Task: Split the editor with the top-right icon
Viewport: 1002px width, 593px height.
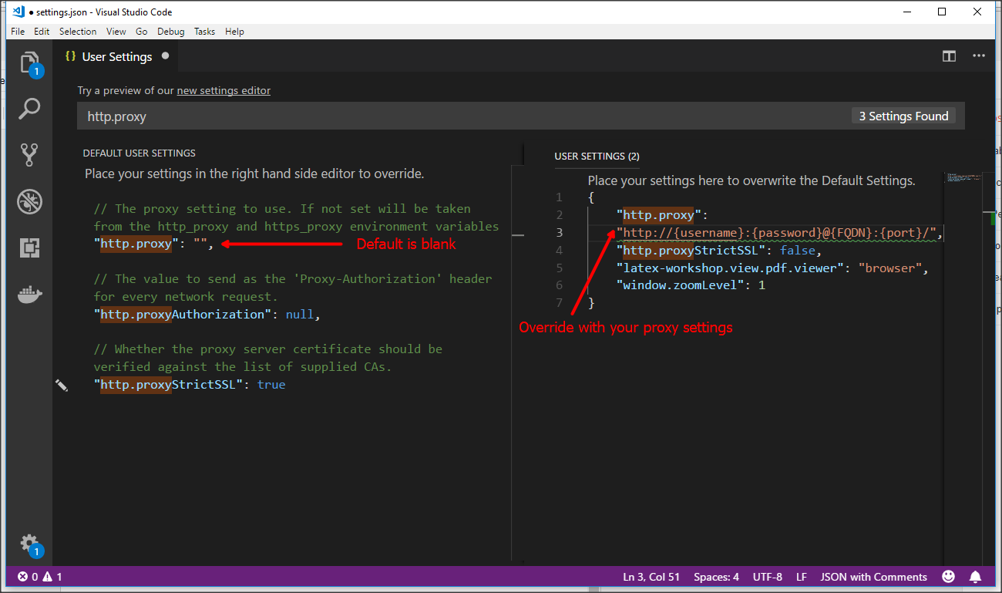Action: click(949, 56)
